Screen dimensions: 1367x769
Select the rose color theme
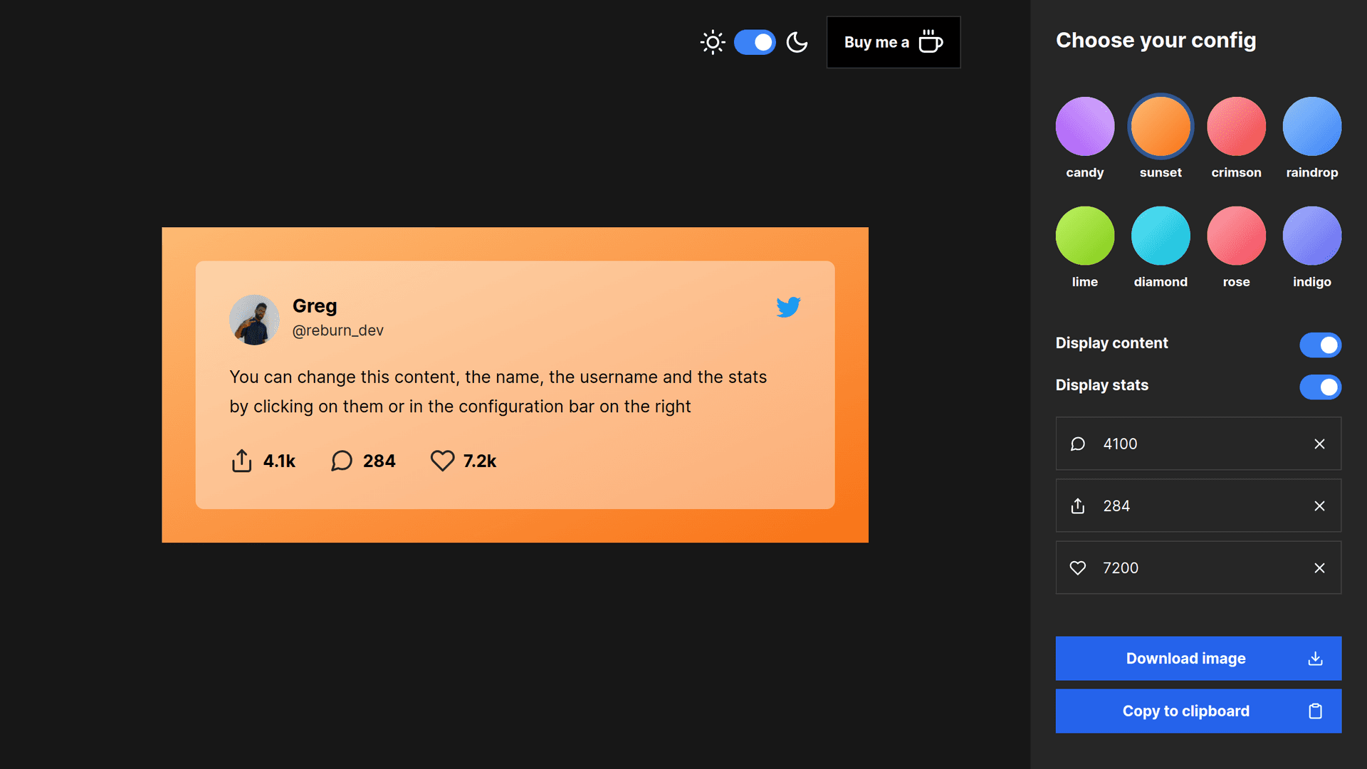click(x=1236, y=236)
